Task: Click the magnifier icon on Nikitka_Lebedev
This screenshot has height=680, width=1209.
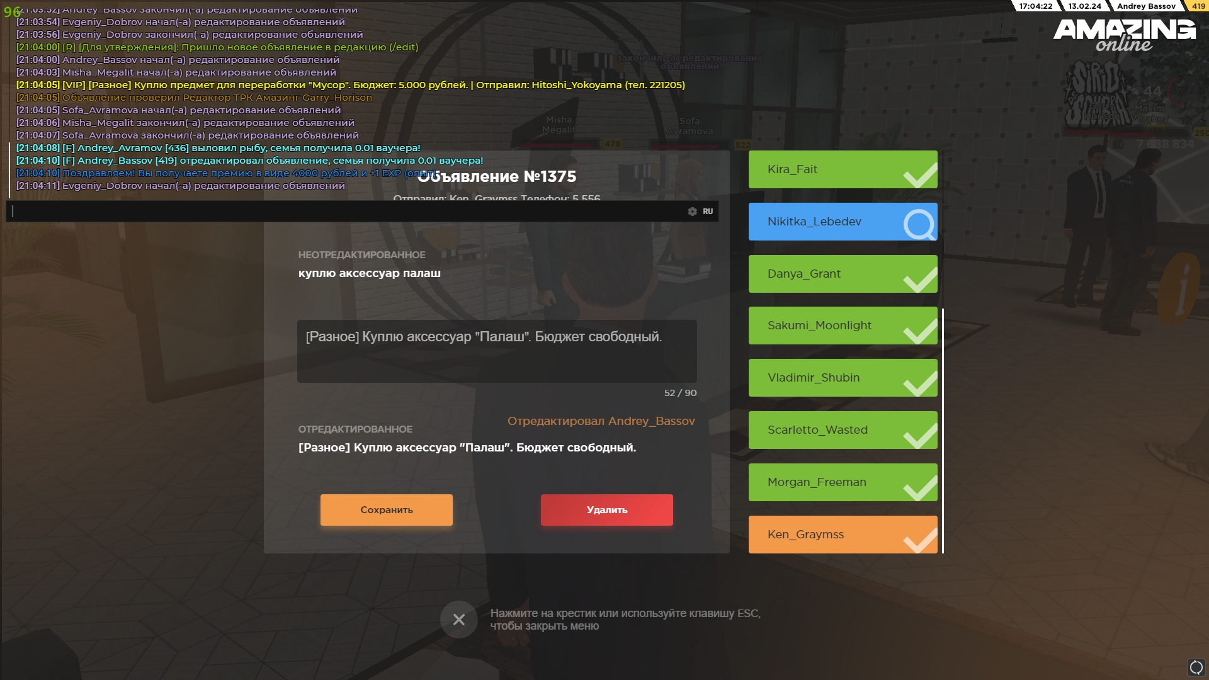Action: 919,224
